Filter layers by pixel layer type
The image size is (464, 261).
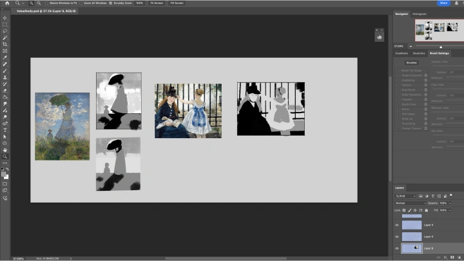(x=420, y=196)
